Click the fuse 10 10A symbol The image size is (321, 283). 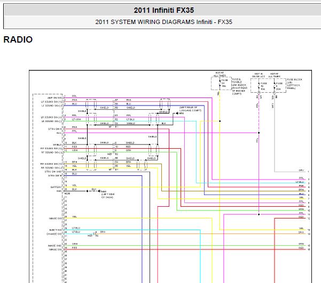259,86
